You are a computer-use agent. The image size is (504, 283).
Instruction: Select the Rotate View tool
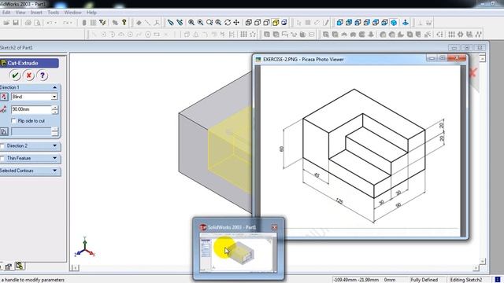click(x=228, y=22)
